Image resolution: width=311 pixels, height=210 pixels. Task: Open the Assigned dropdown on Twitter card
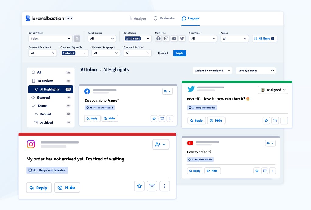pyautogui.click(x=273, y=90)
